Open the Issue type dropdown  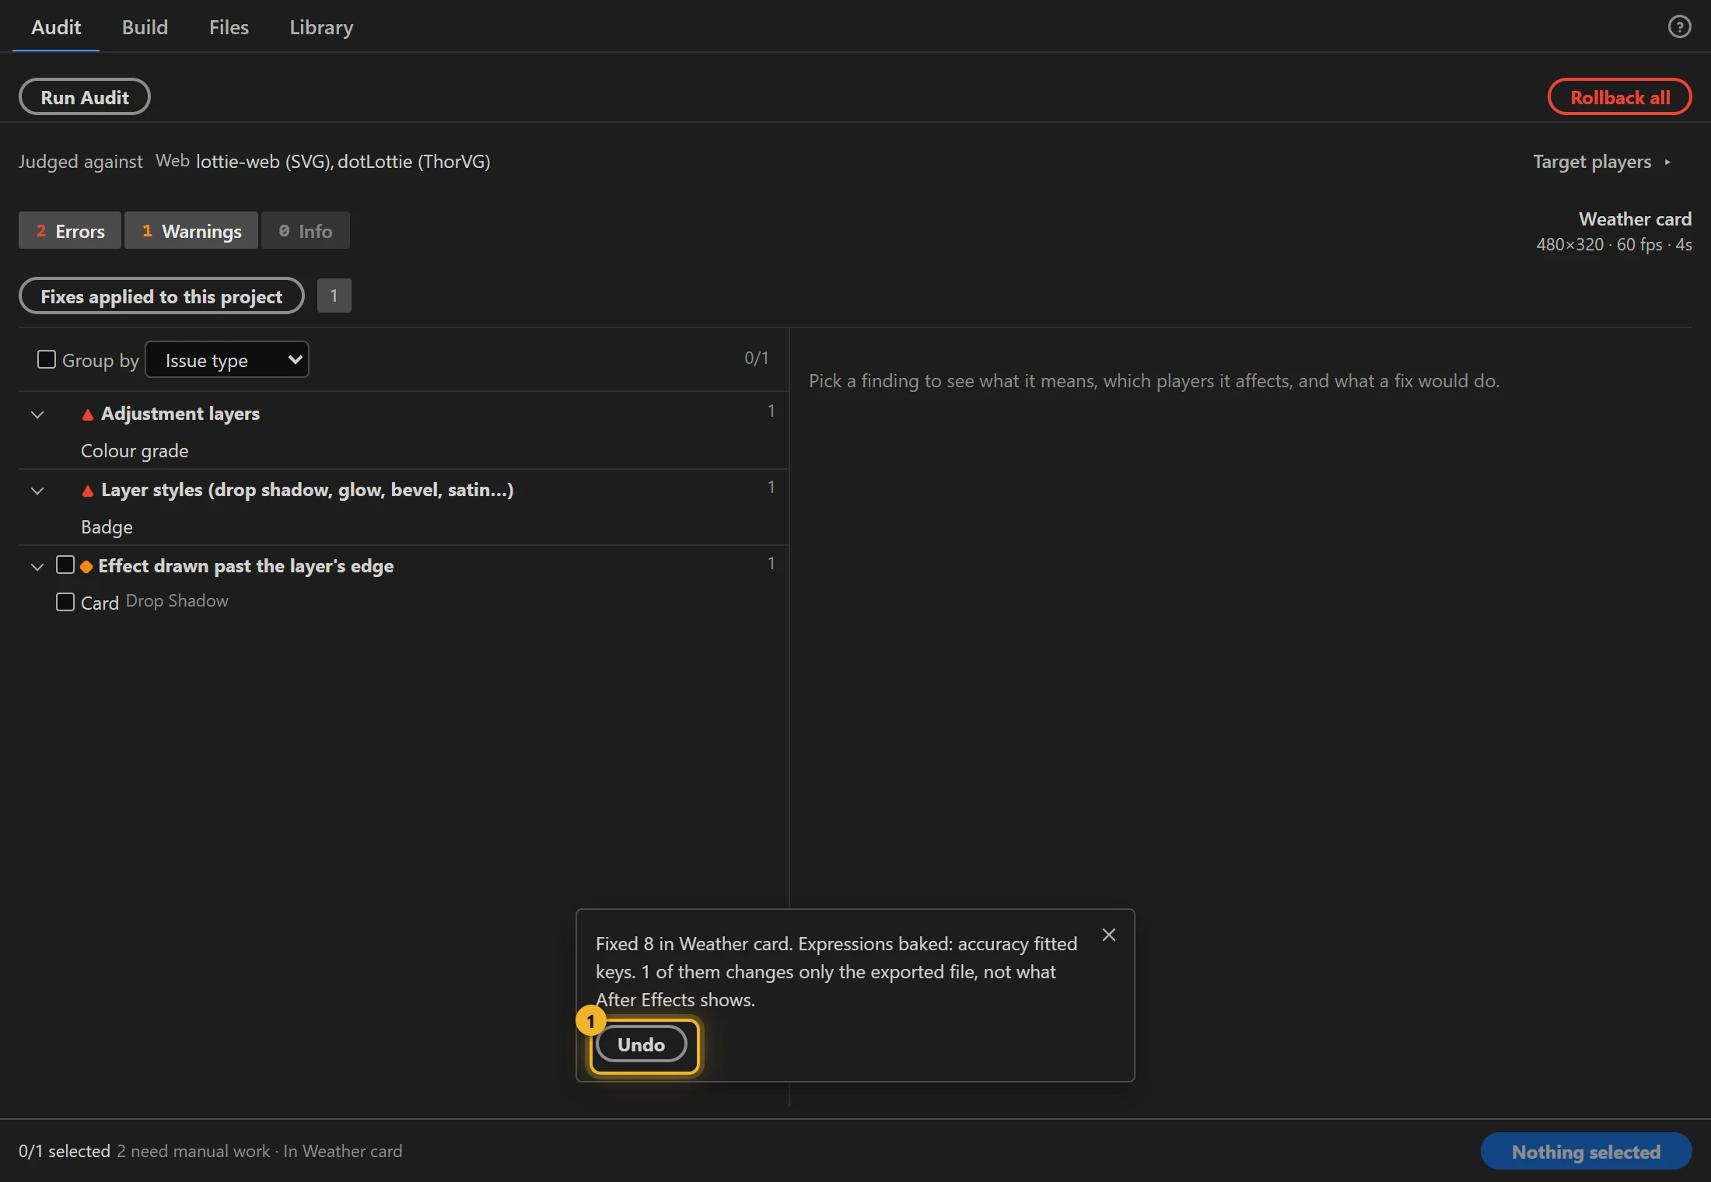point(227,359)
